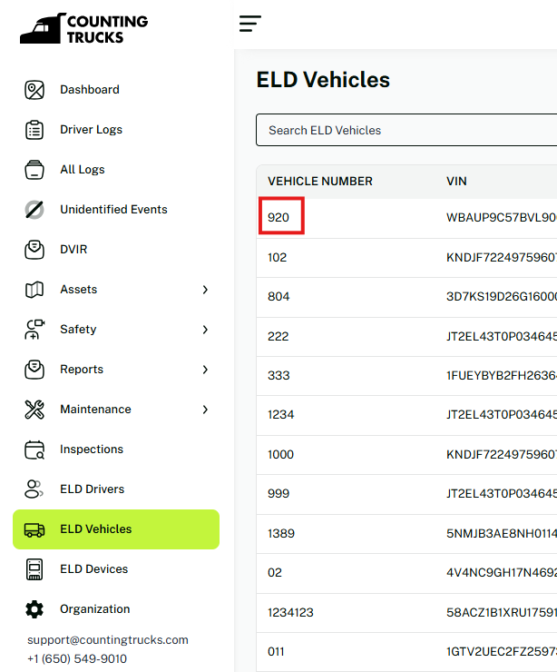Click the Dashboard map icon
The image size is (557, 672).
tap(34, 90)
